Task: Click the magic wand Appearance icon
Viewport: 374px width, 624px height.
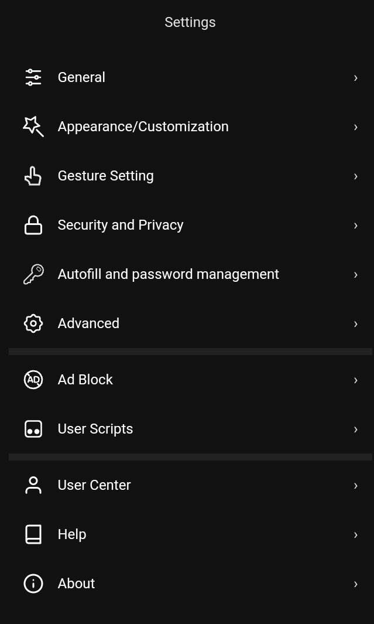Action: [33, 127]
